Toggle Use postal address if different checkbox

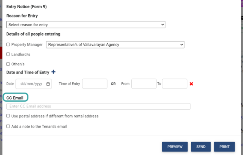8,116
